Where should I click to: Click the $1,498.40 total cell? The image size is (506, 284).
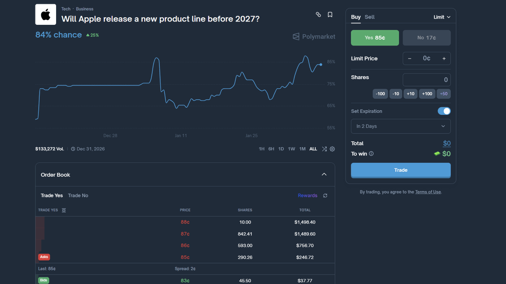pyautogui.click(x=305, y=222)
